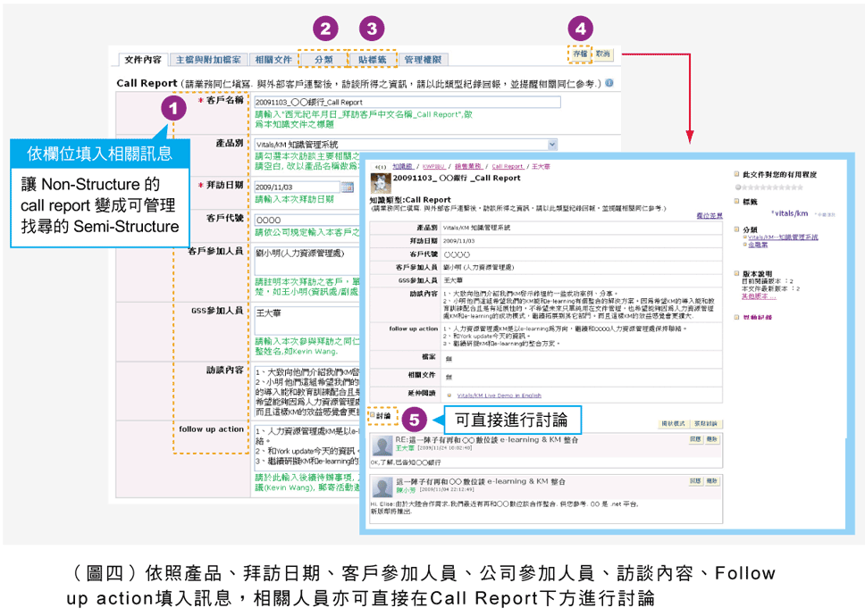
Task: Click the 存檔 save button
Action: click(580, 54)
